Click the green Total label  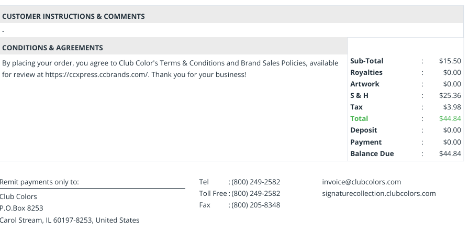[359, 118]
